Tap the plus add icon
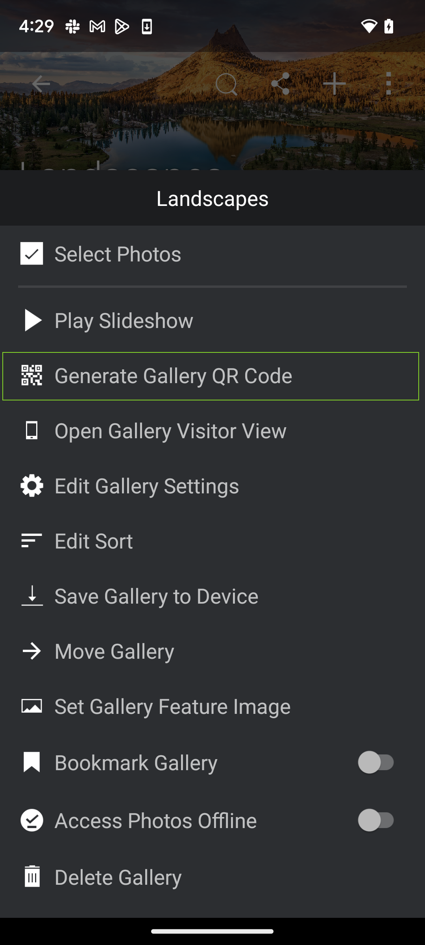 point(334,84)
